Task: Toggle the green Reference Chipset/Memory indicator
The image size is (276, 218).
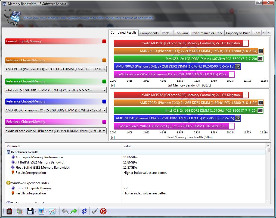Action: (104, 81)
